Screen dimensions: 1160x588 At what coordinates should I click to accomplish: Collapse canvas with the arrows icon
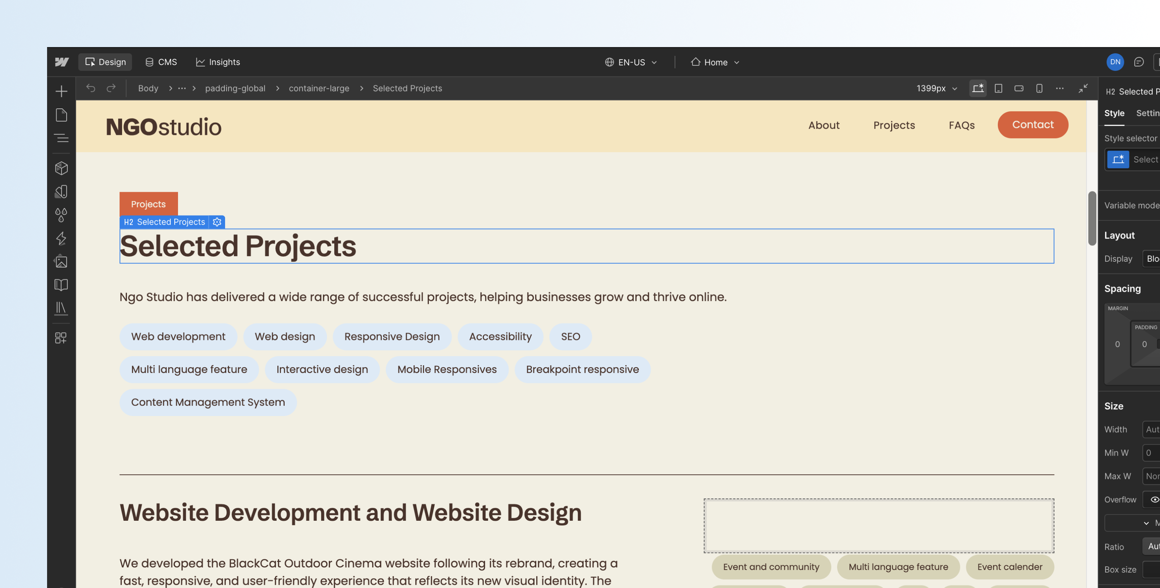(1083, 88)
